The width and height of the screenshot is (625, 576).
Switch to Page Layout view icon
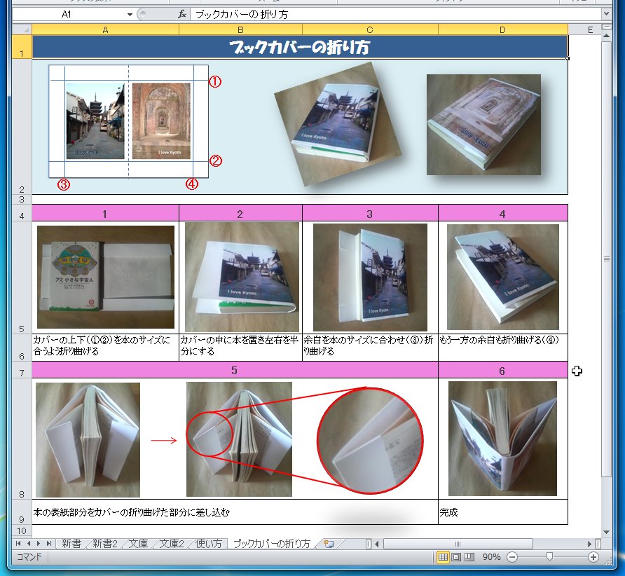click(x=456, y=557)
